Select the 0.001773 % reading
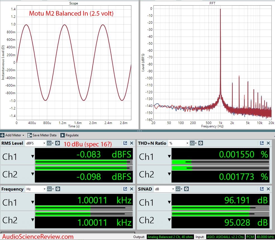275x240 pixels. [x=244, y=177]
